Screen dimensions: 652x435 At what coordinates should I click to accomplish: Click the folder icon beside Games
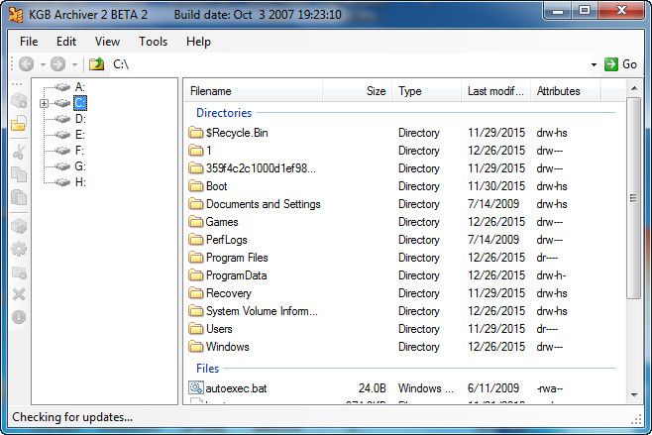196,222
